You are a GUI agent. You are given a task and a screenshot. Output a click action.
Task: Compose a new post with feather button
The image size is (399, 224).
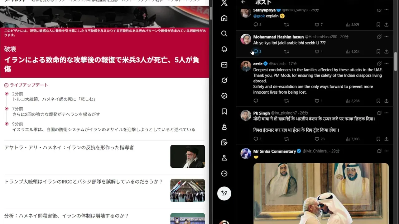224,193
